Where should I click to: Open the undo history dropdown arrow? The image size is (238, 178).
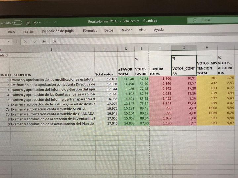[x=40, y=23]
